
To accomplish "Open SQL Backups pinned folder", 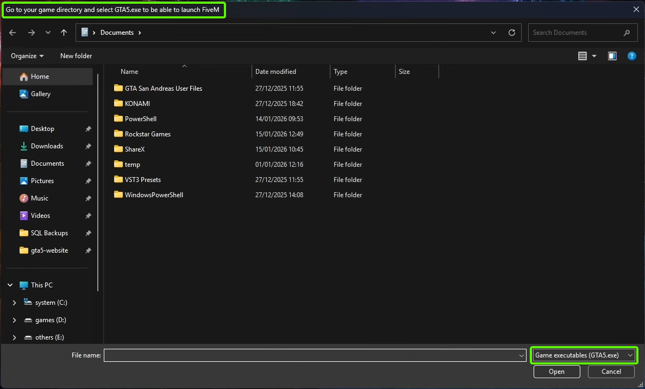I will pos(49,233).
